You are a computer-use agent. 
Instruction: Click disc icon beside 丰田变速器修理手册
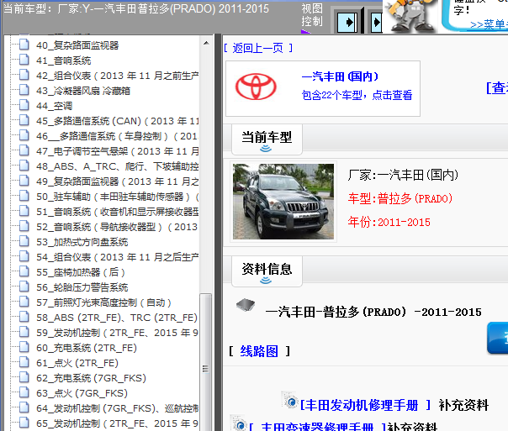pos(239,423)
